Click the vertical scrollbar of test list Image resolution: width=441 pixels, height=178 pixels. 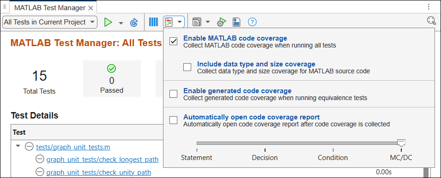426,172
